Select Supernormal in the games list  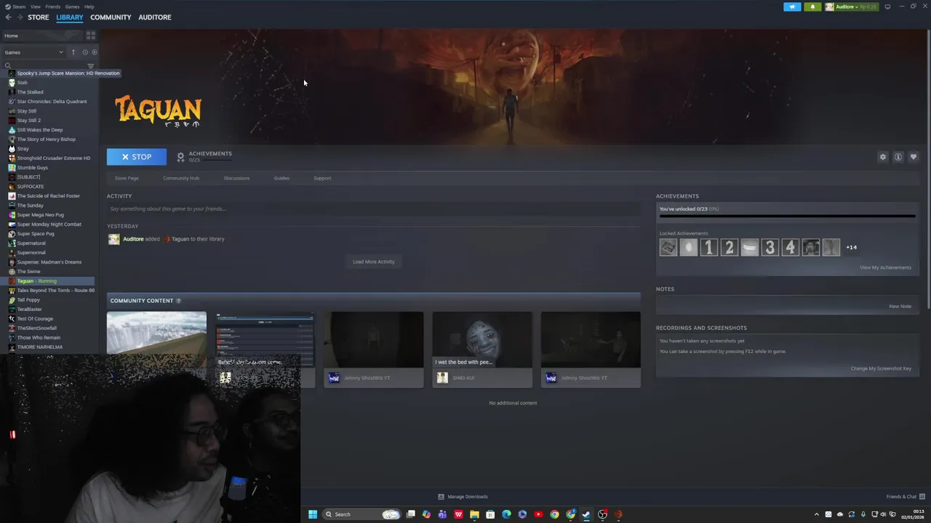(31, 253)
